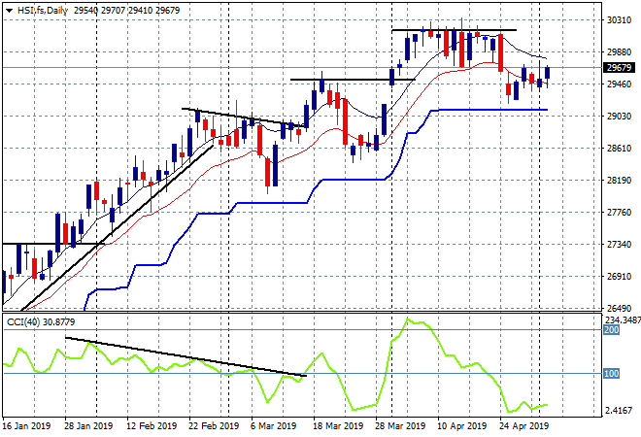
Task: Click the HSI,fs,Daily chart title
Action: pos(42,11)
